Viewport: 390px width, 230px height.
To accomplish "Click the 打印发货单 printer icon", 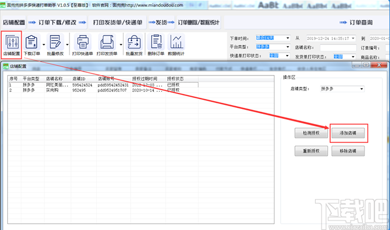I will [107, 42].
